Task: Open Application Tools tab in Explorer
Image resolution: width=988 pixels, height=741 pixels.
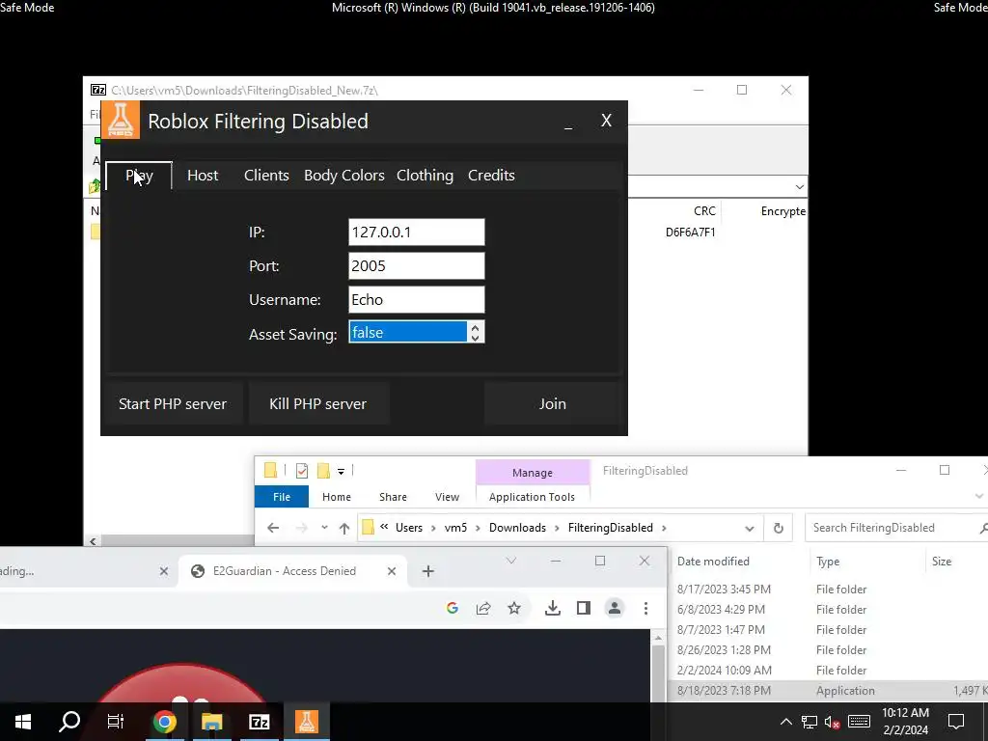Action: [532, 497]
